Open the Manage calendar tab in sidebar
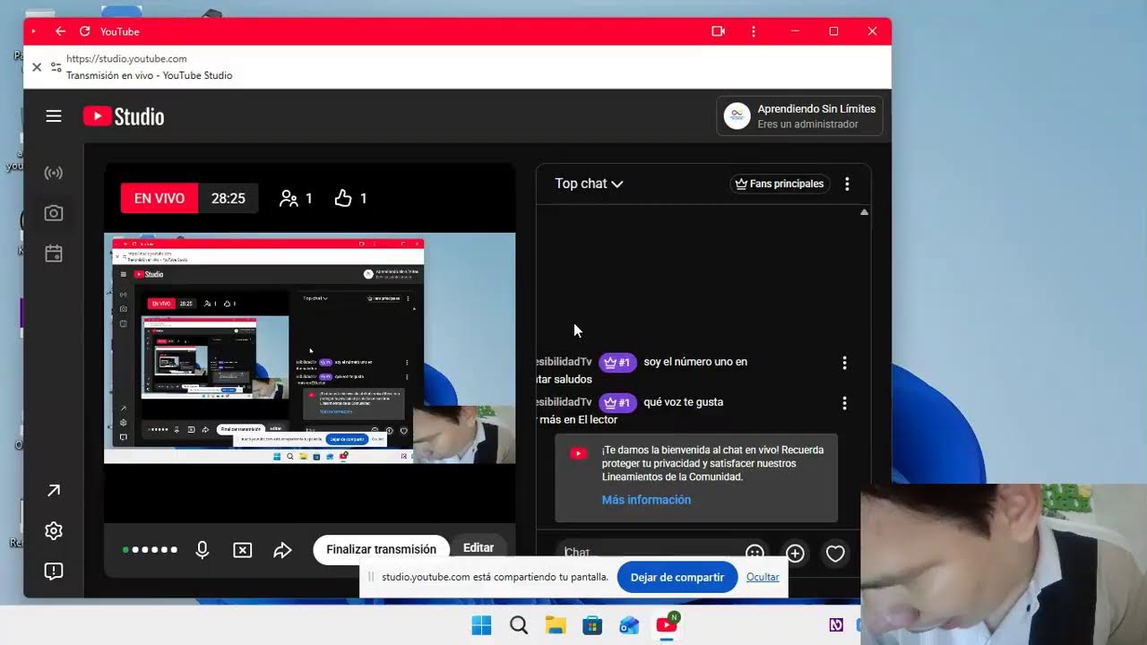 [x=54, y=254]
